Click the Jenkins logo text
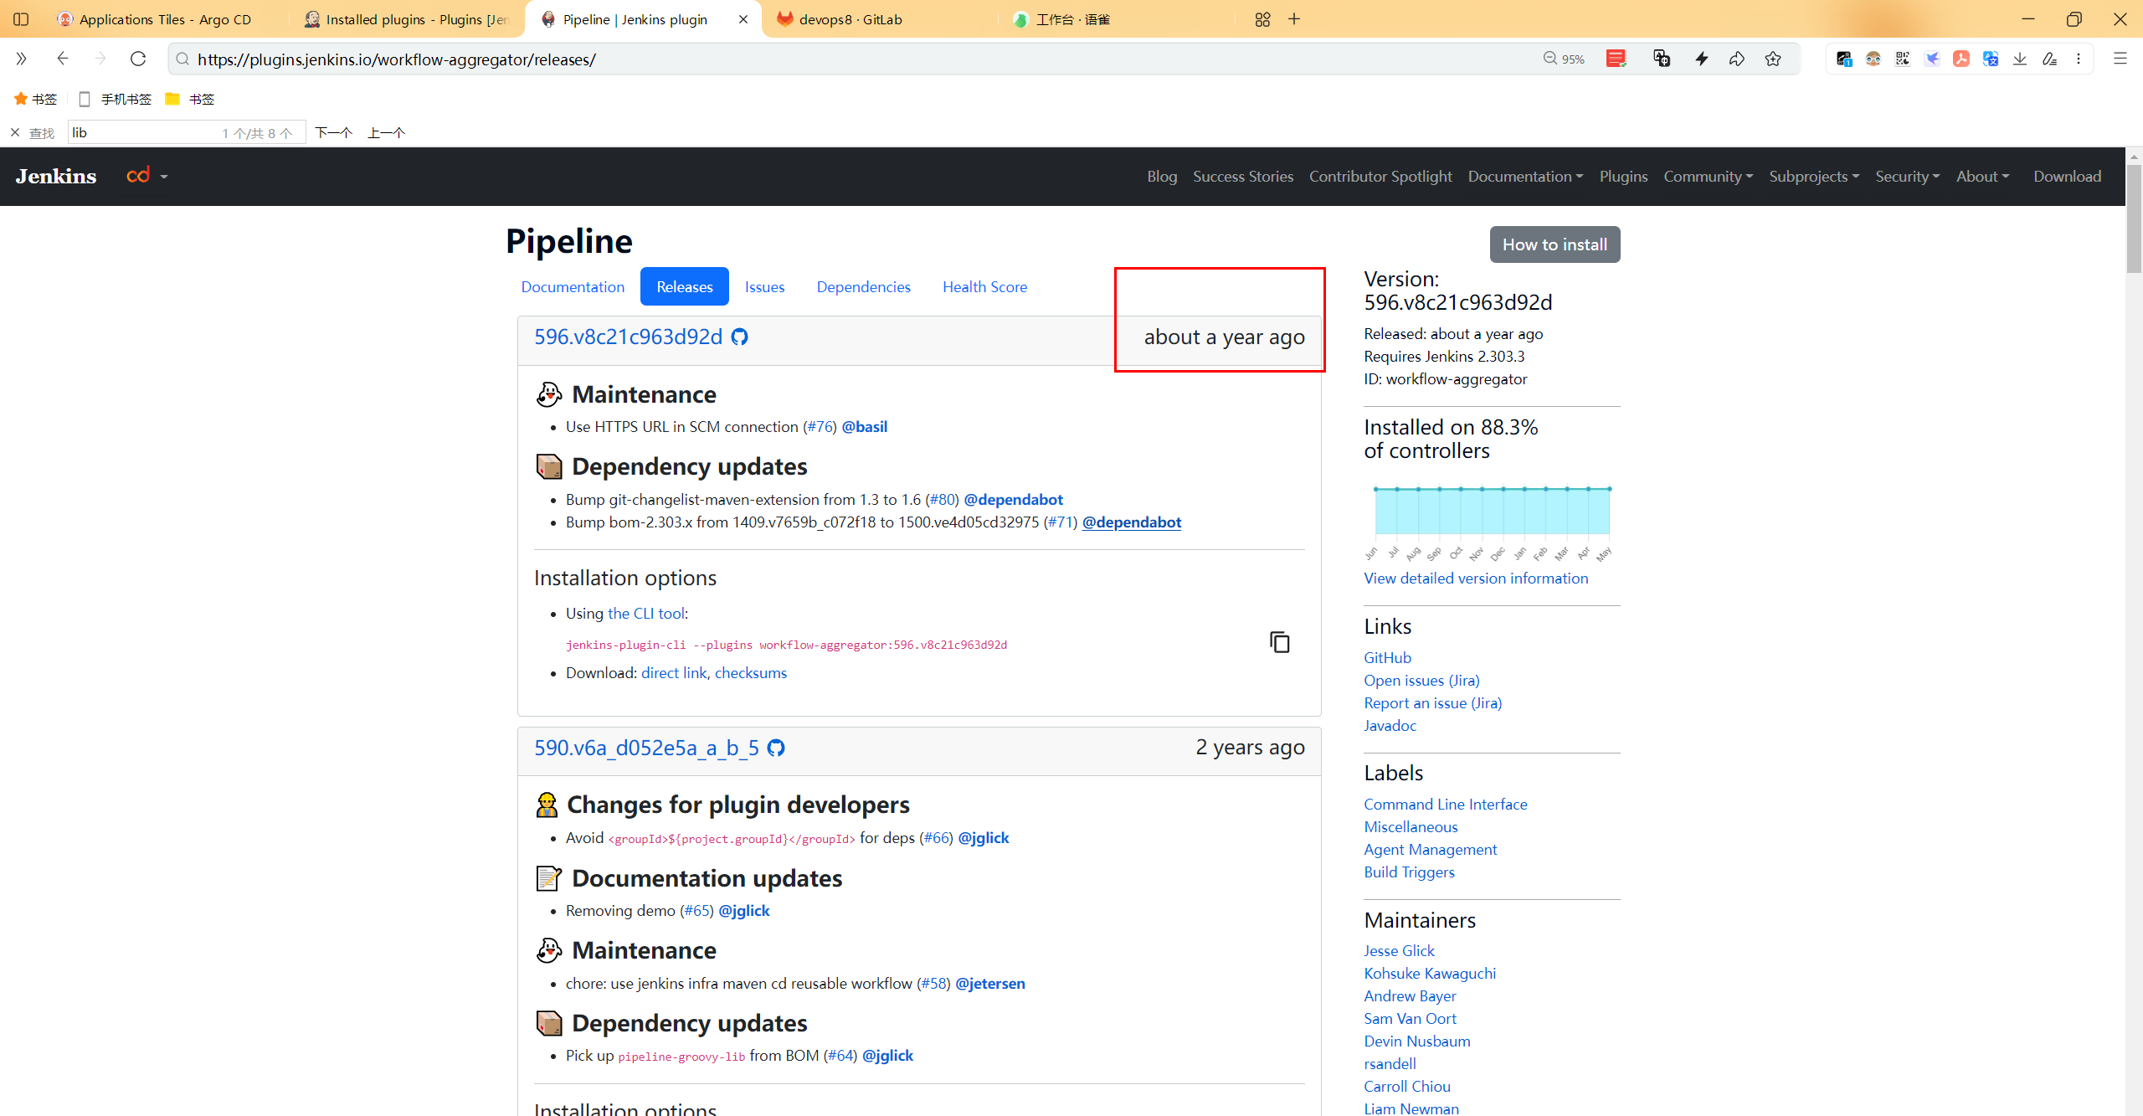This screenshot has width=2143, height=1116. (56, 176)
